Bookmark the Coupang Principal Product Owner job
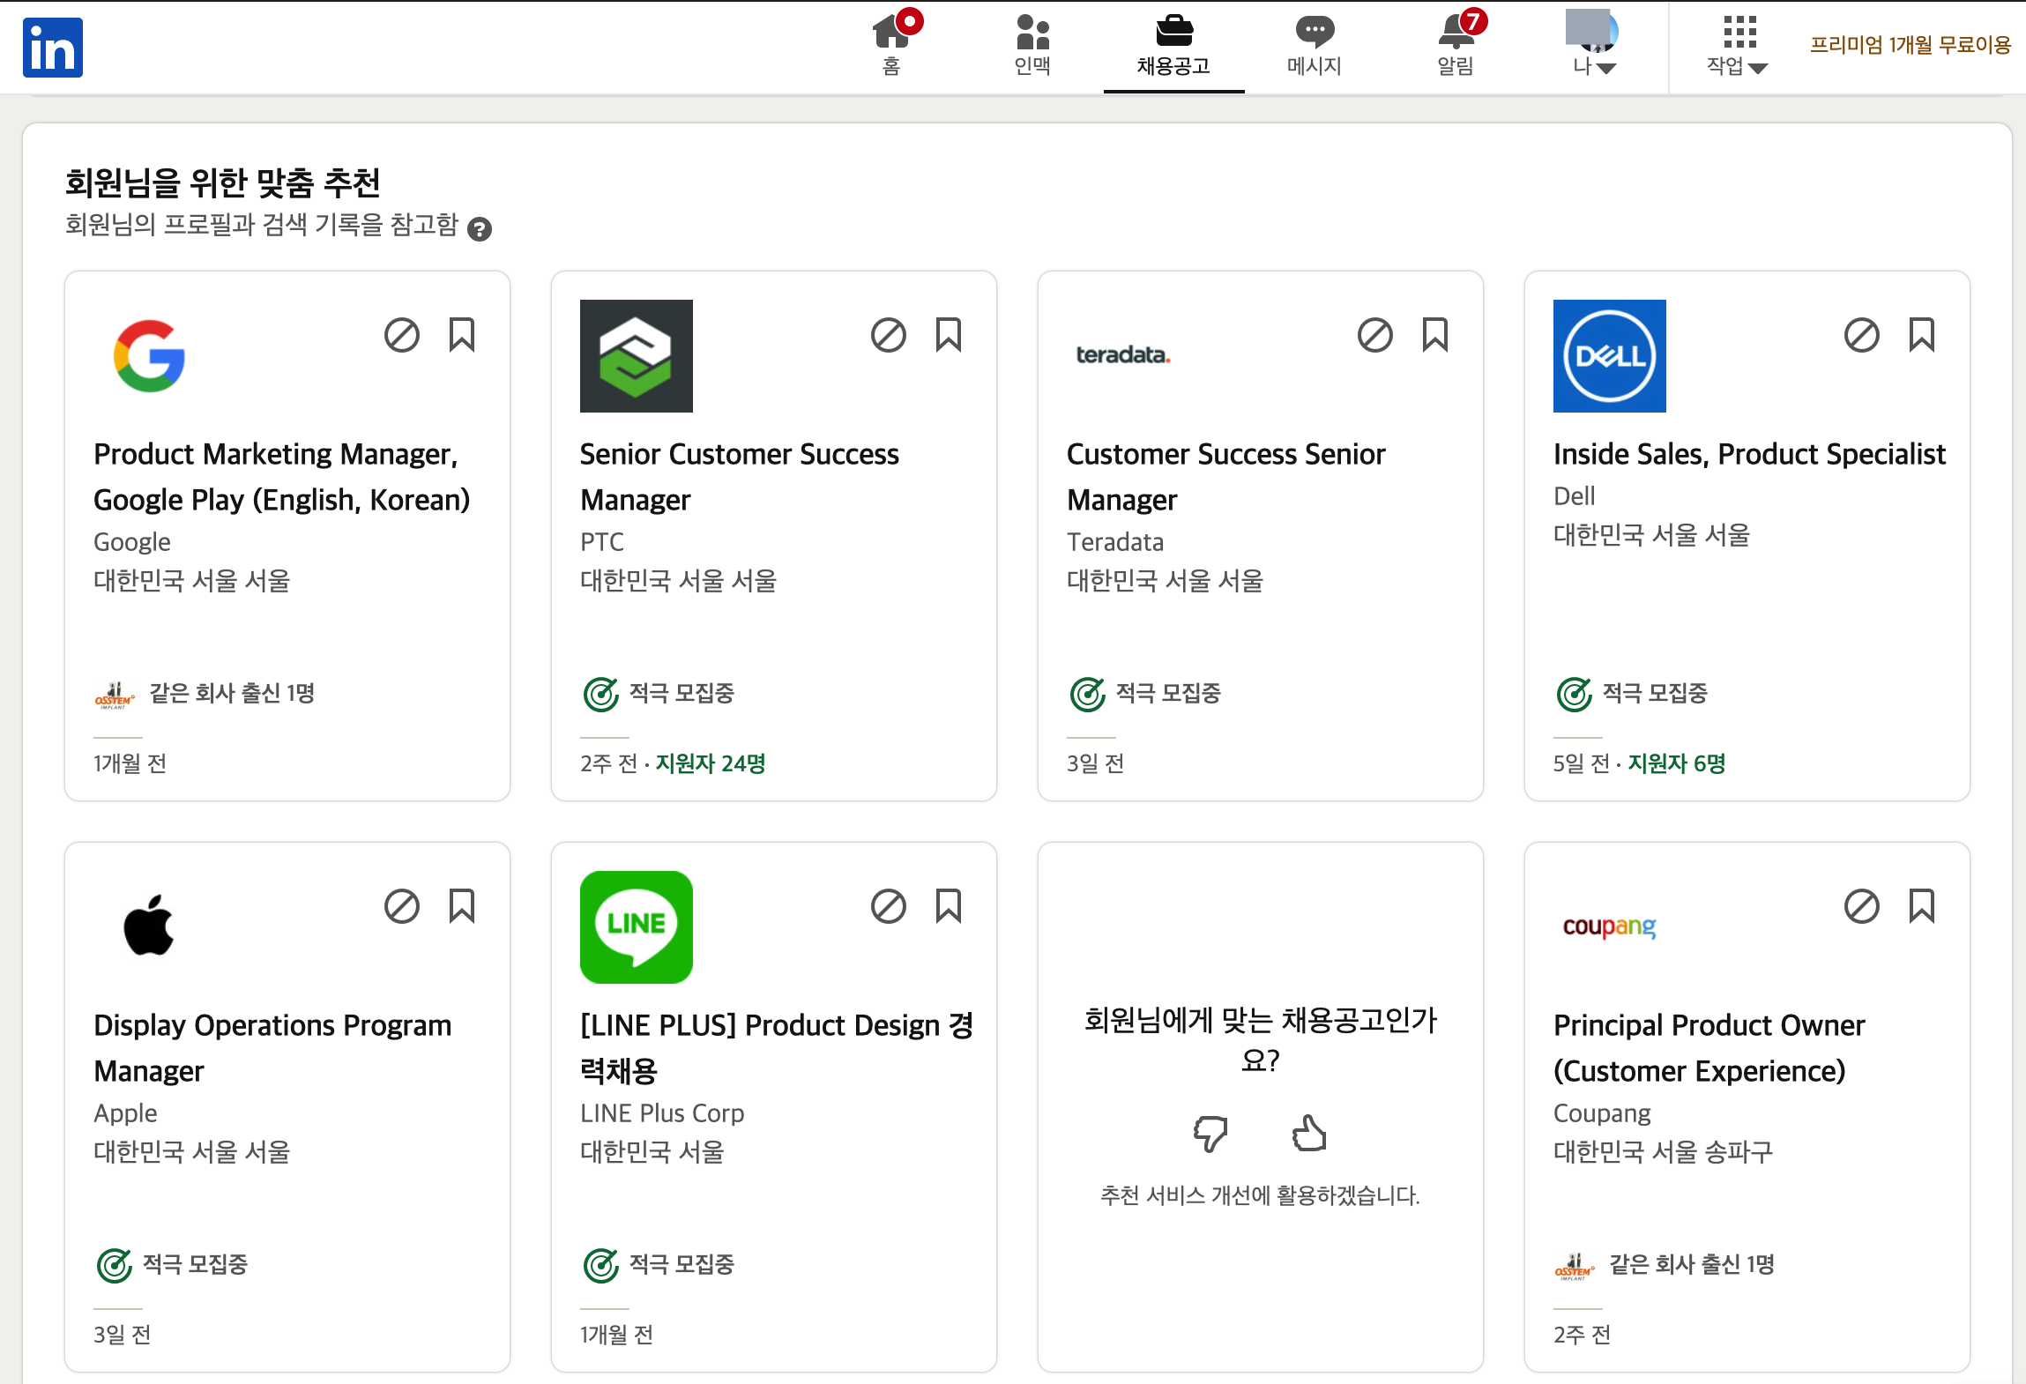The height and width of the screenshot is (1384, 2026). [x=1922, y=906]
